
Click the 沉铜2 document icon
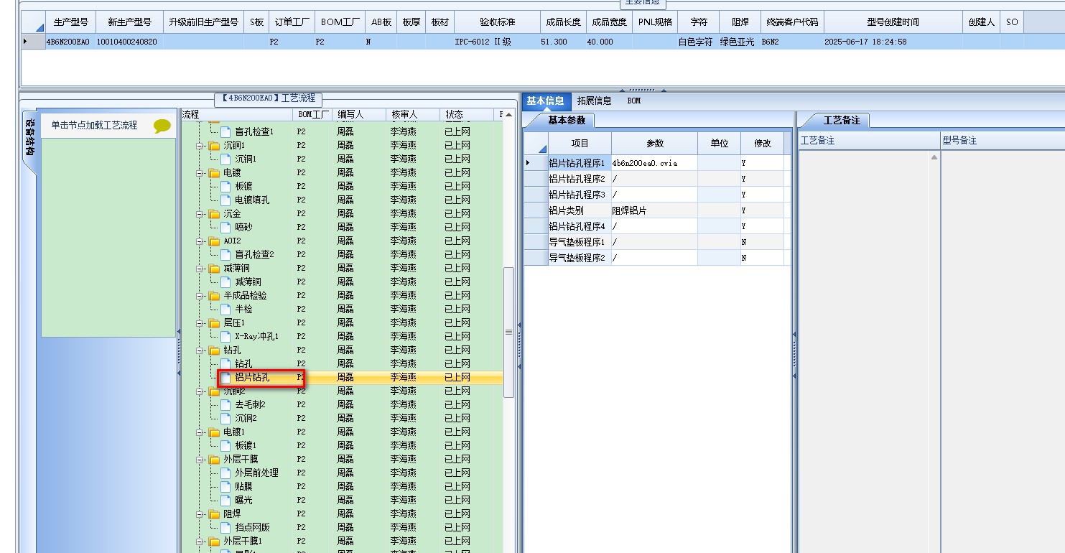(x=226, y=418)
